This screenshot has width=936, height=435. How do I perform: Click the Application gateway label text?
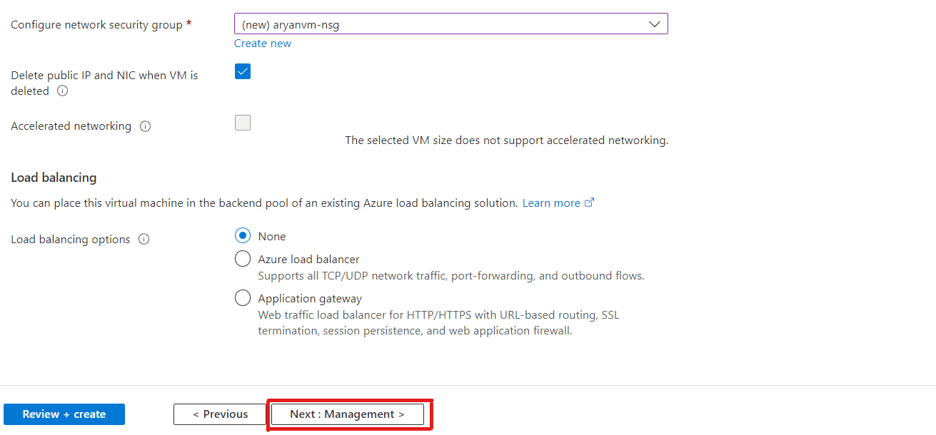[310, 299]
